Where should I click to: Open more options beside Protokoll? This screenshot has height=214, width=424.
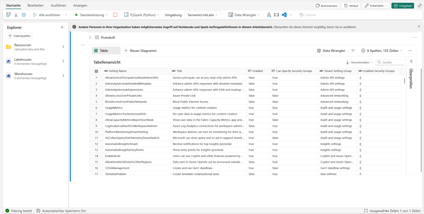tap(415, 38)
